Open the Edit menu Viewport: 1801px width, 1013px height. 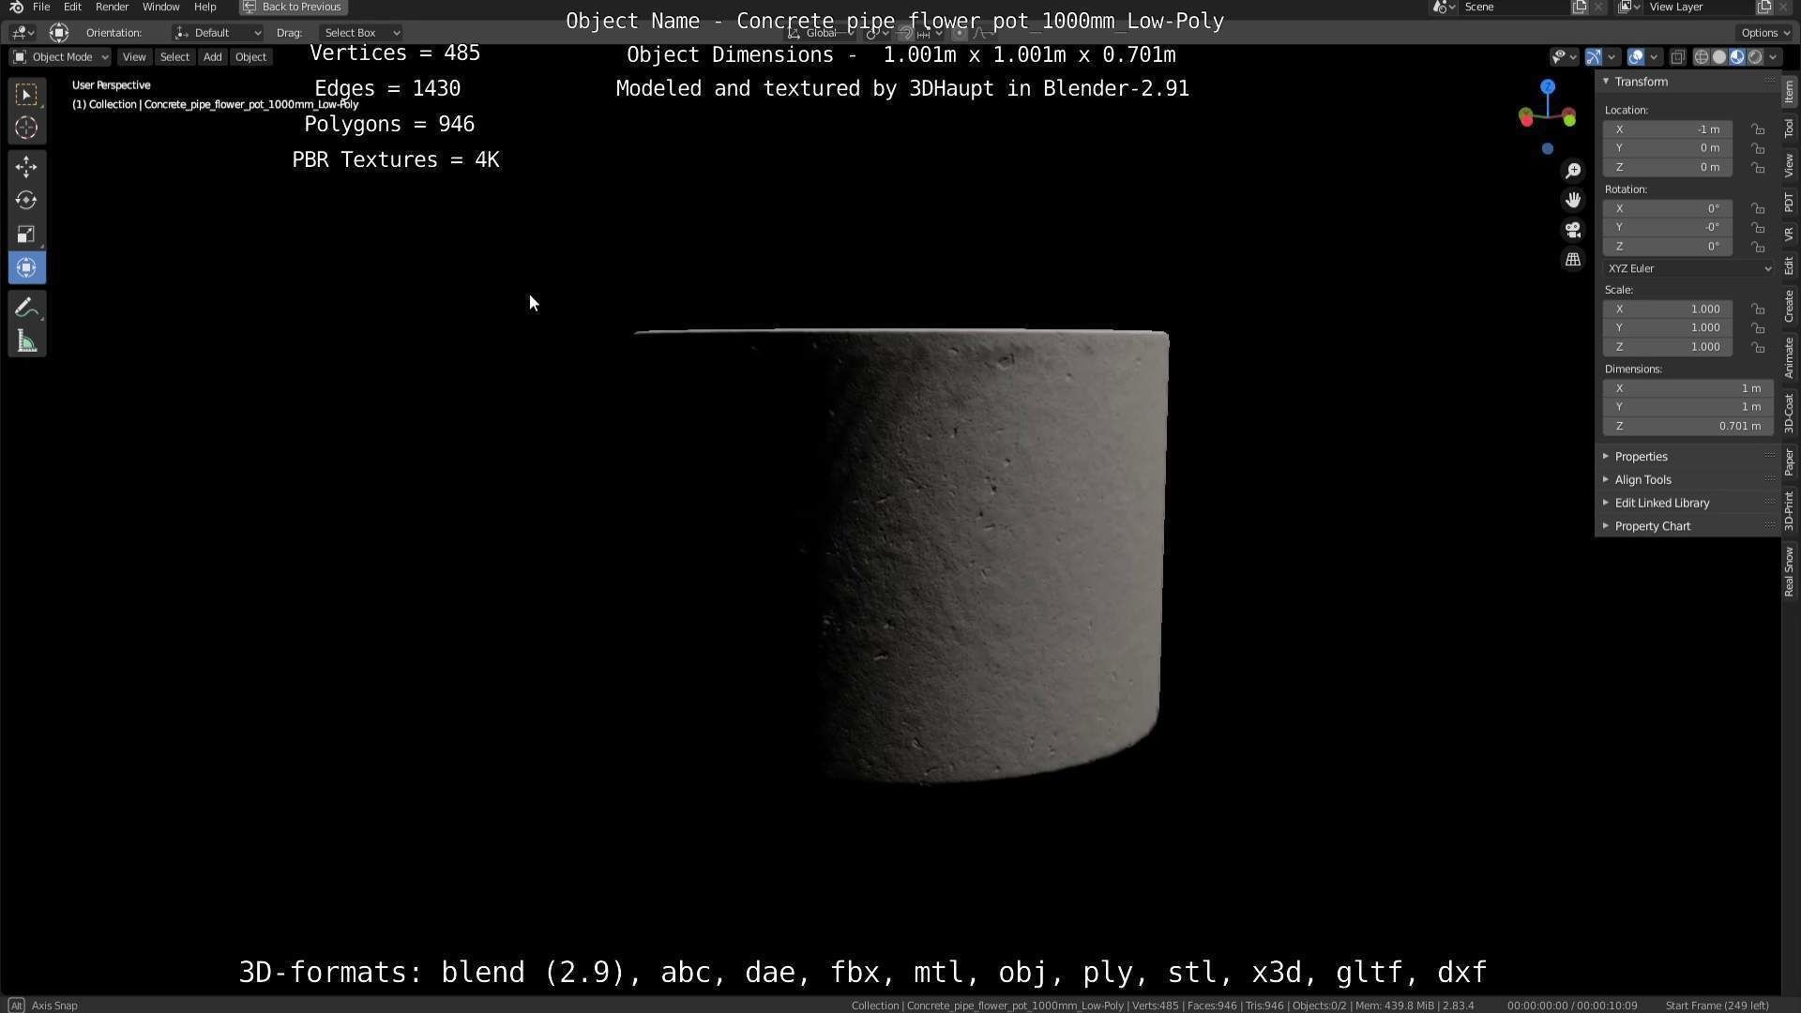(x=72, y=7)
